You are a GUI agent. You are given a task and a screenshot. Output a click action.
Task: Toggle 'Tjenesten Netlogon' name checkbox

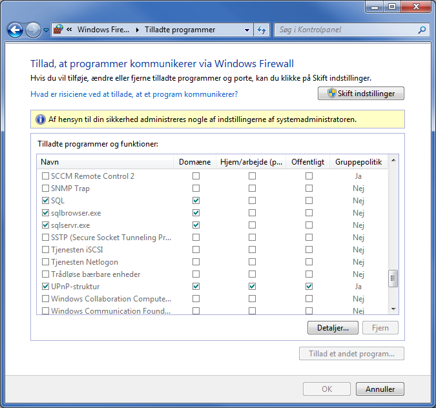(45, 262)
